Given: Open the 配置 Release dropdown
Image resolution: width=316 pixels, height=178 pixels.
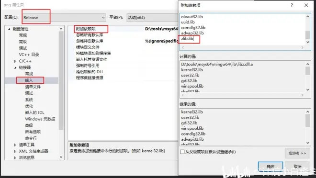Looking at the screenshot, I should pos(64,18).
